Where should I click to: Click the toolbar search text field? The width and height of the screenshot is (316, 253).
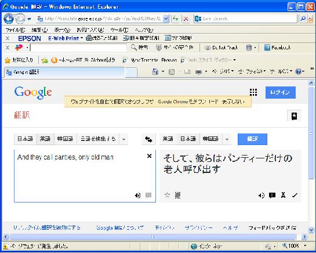79,48
